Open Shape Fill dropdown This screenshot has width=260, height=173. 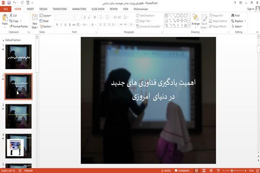(x=216, y=16)
